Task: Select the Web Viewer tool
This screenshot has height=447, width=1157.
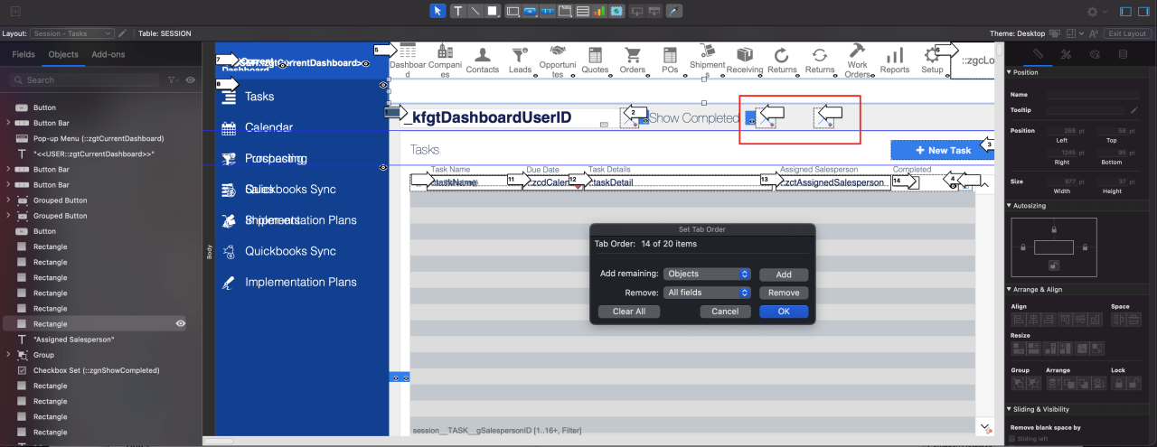Action: click(616, 11)
